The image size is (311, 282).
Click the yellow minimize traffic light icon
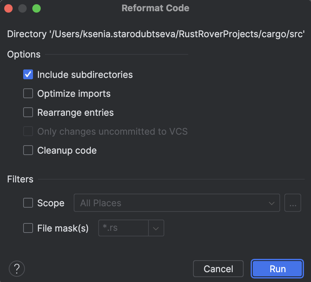tap(22, 8)
